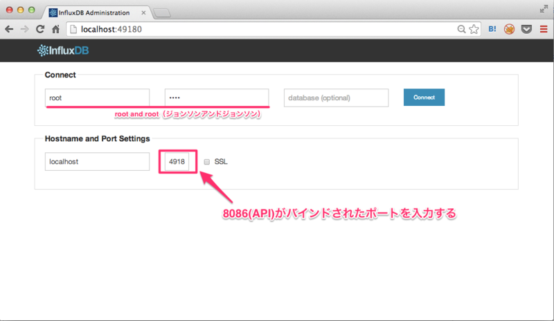
Task: Reload the page with the refresh icon
Action: (40, 29)
